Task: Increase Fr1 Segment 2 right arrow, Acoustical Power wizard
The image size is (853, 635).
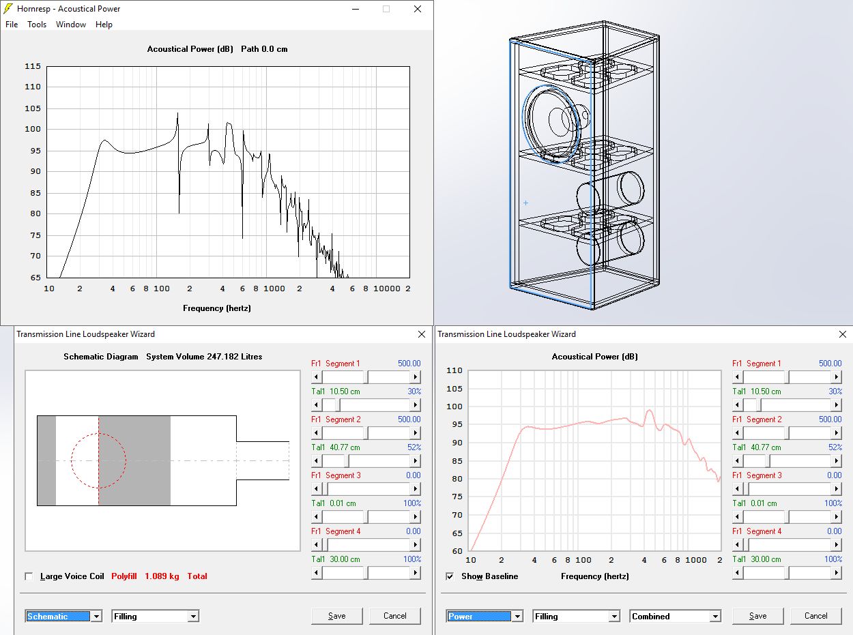Action: (837, 433)
